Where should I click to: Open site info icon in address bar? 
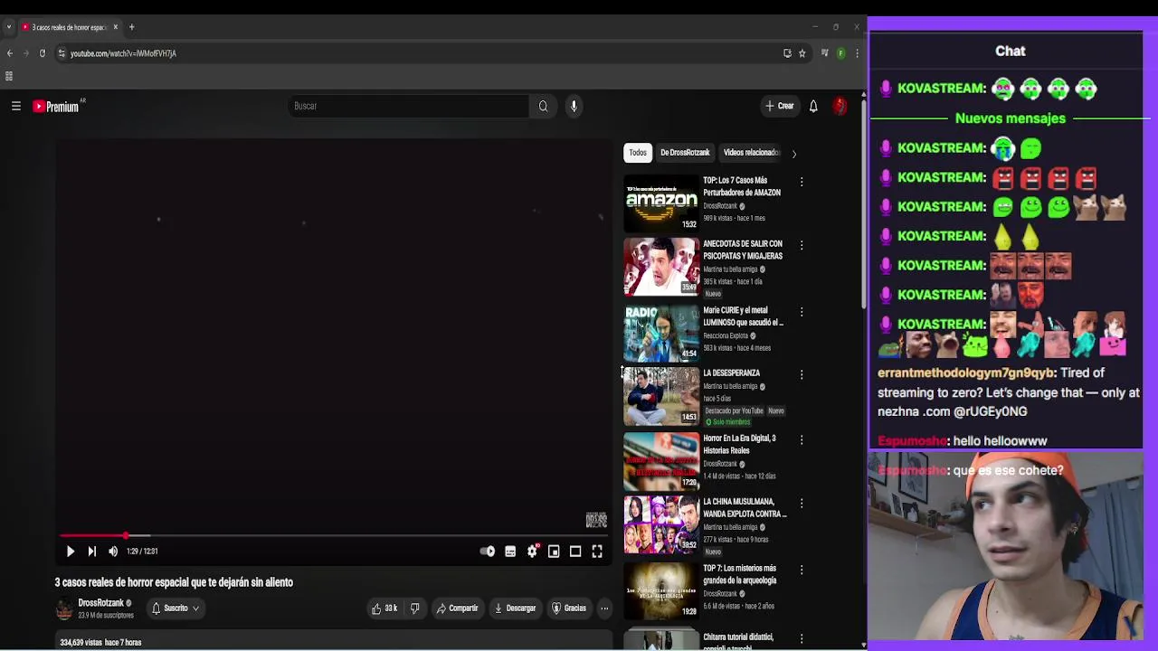(x=62, y=53)
